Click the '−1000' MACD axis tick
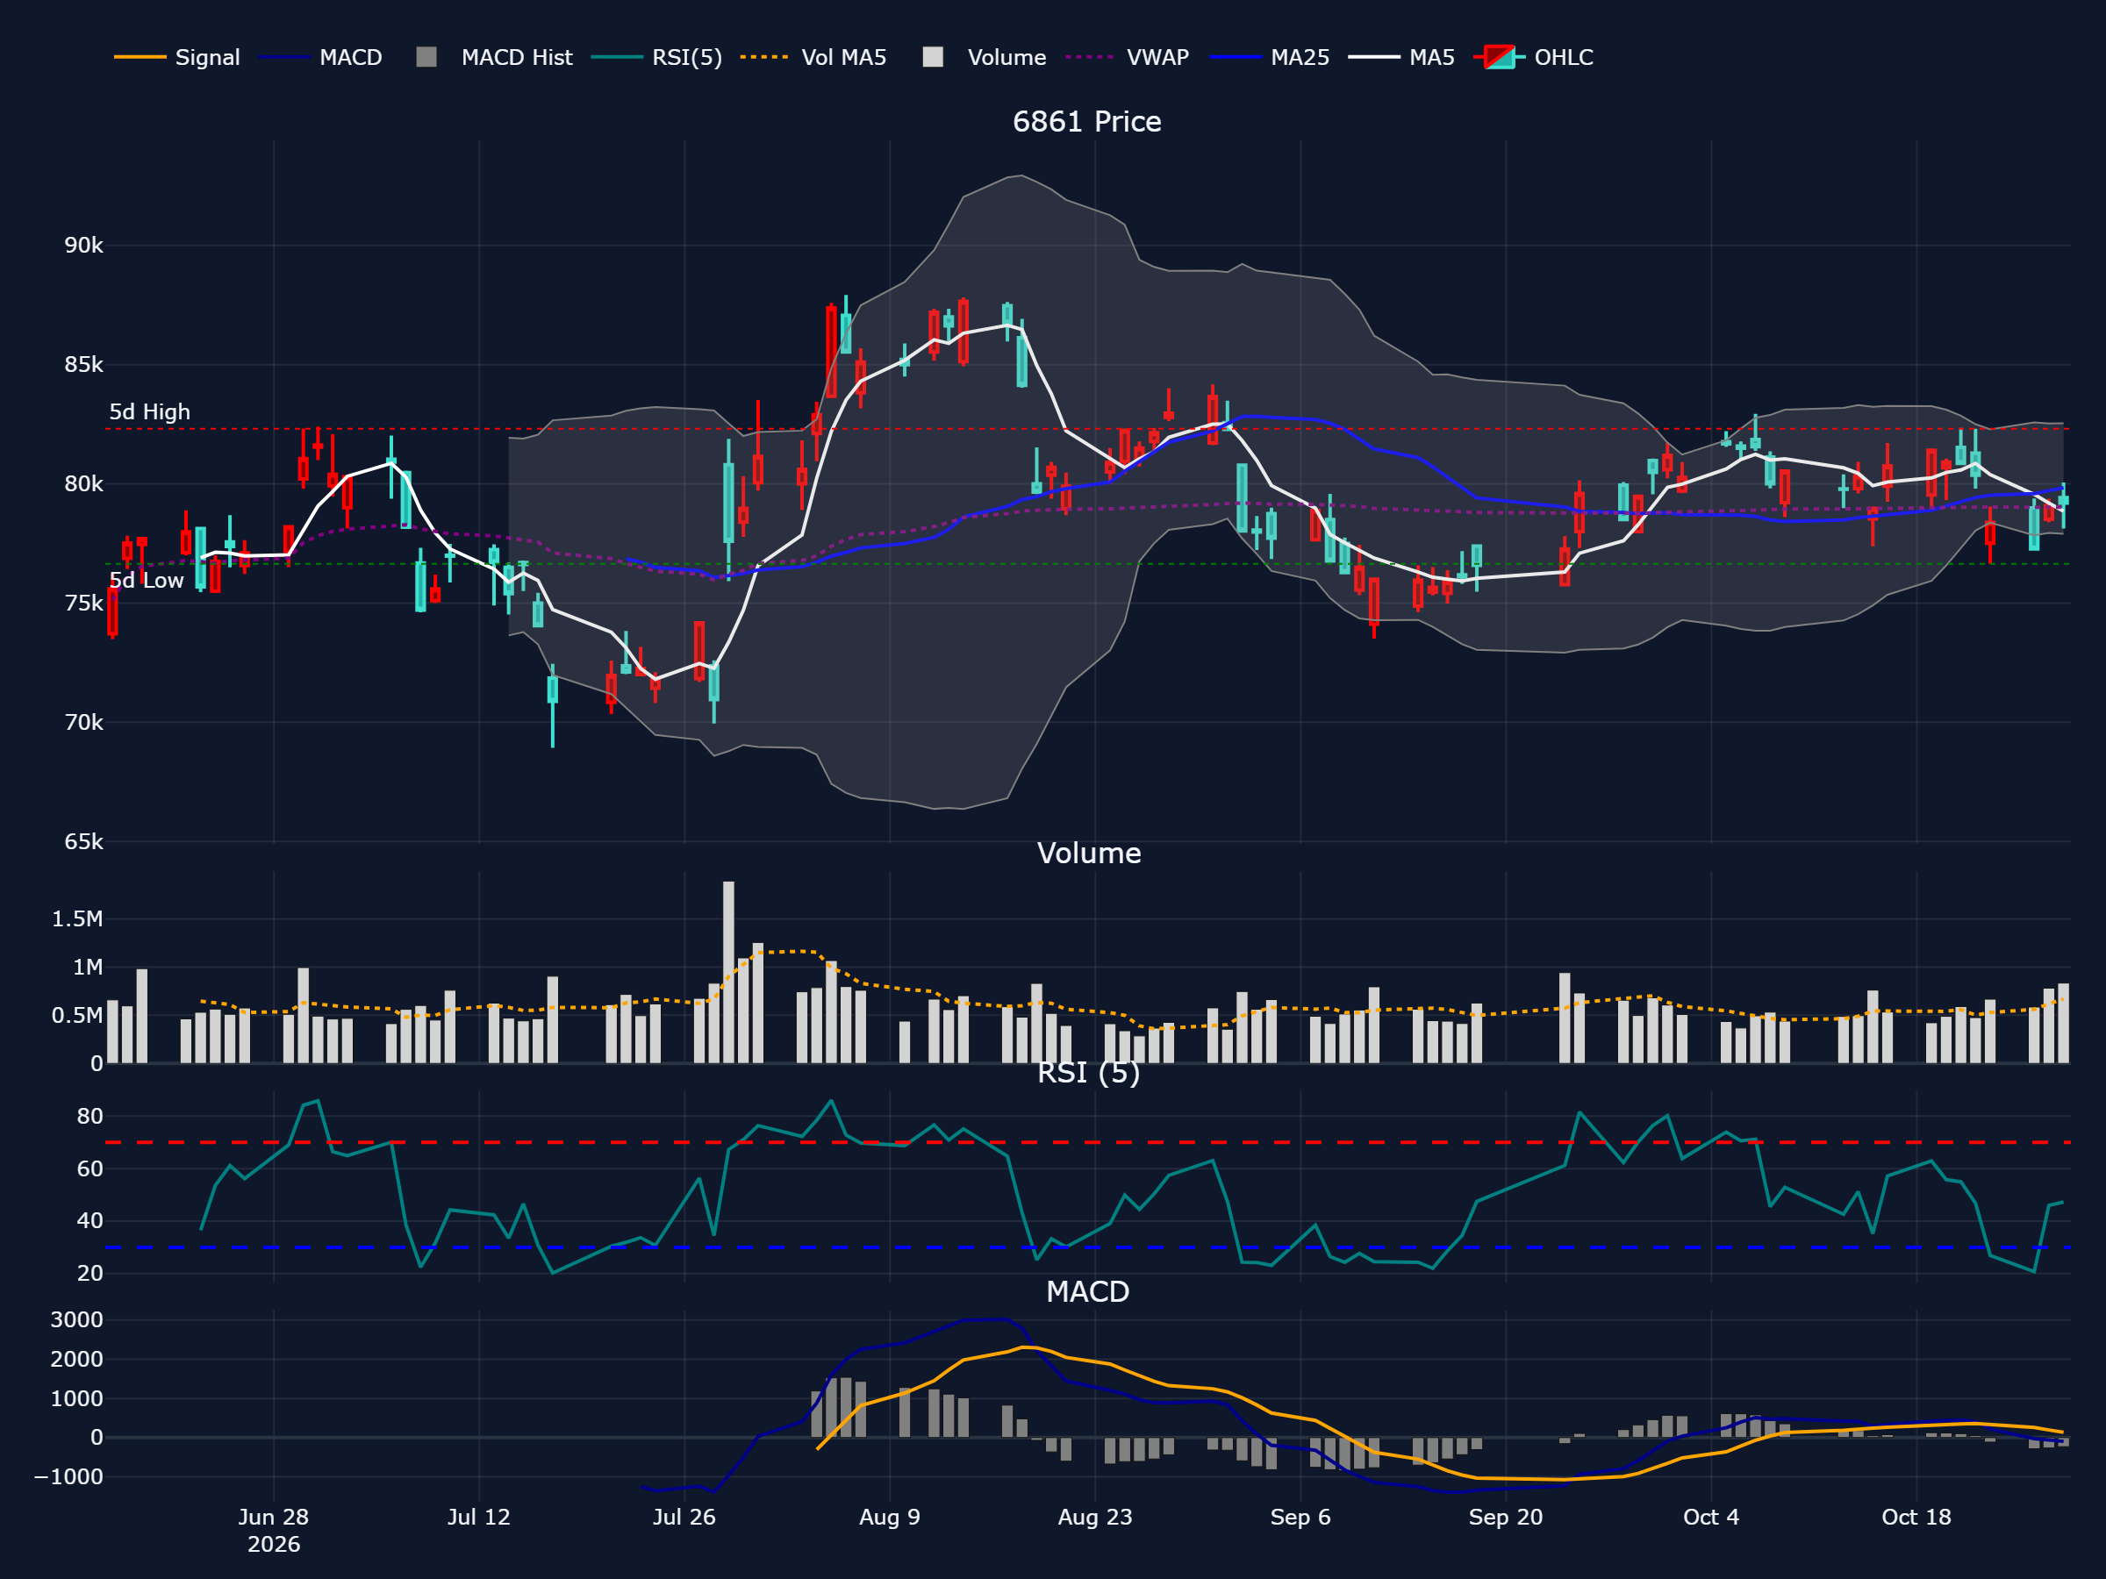This screenshot has height=1579, width=2106. click(x=68, y=1477)
